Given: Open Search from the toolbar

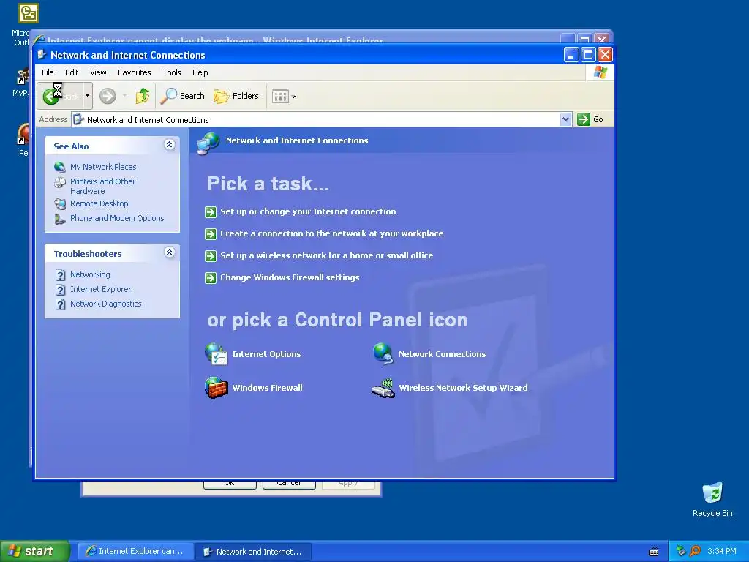Looking at the screenshot, I should click(x=182, y=96).
